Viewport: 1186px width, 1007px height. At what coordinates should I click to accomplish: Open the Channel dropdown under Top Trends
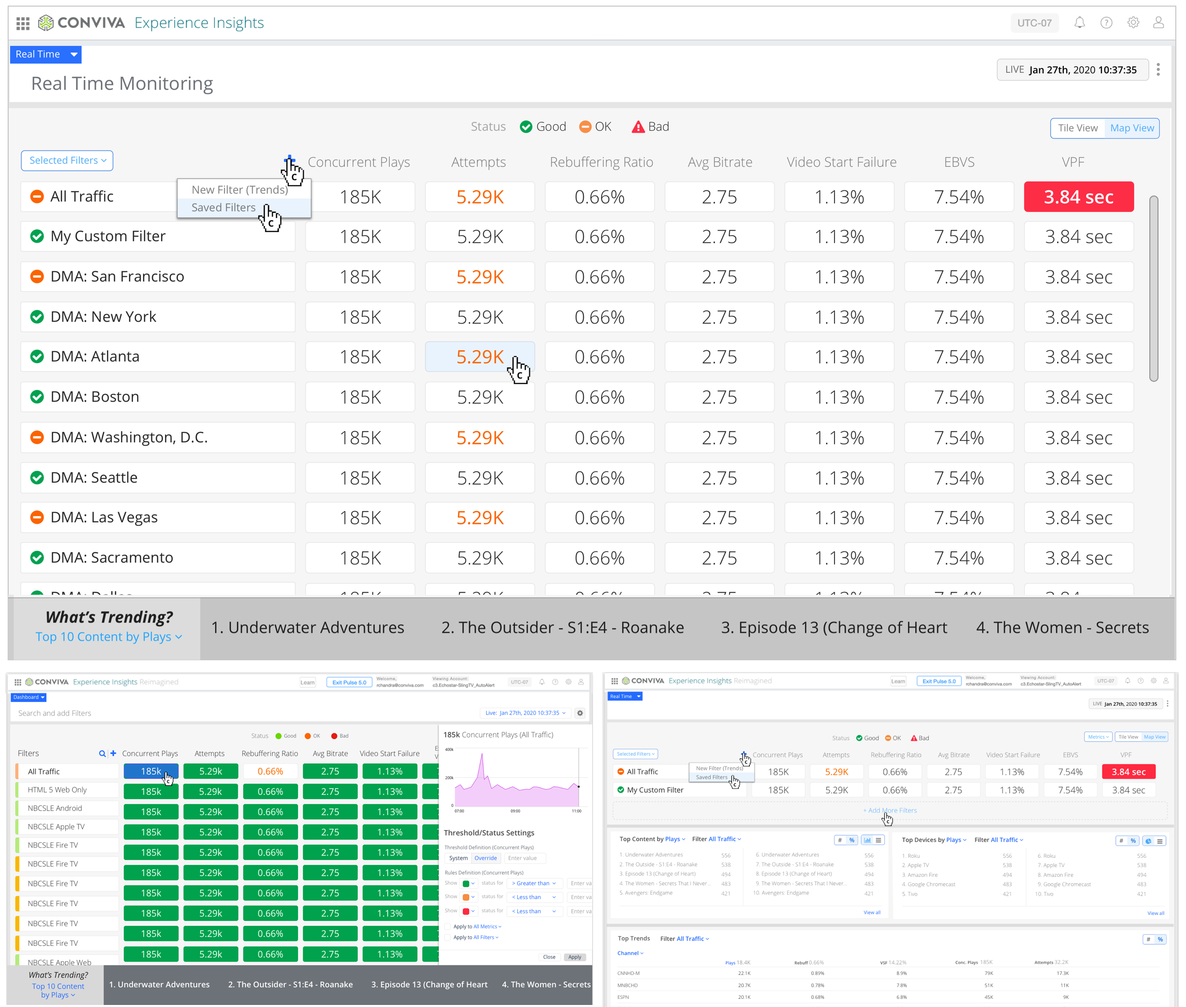[630, 954]
